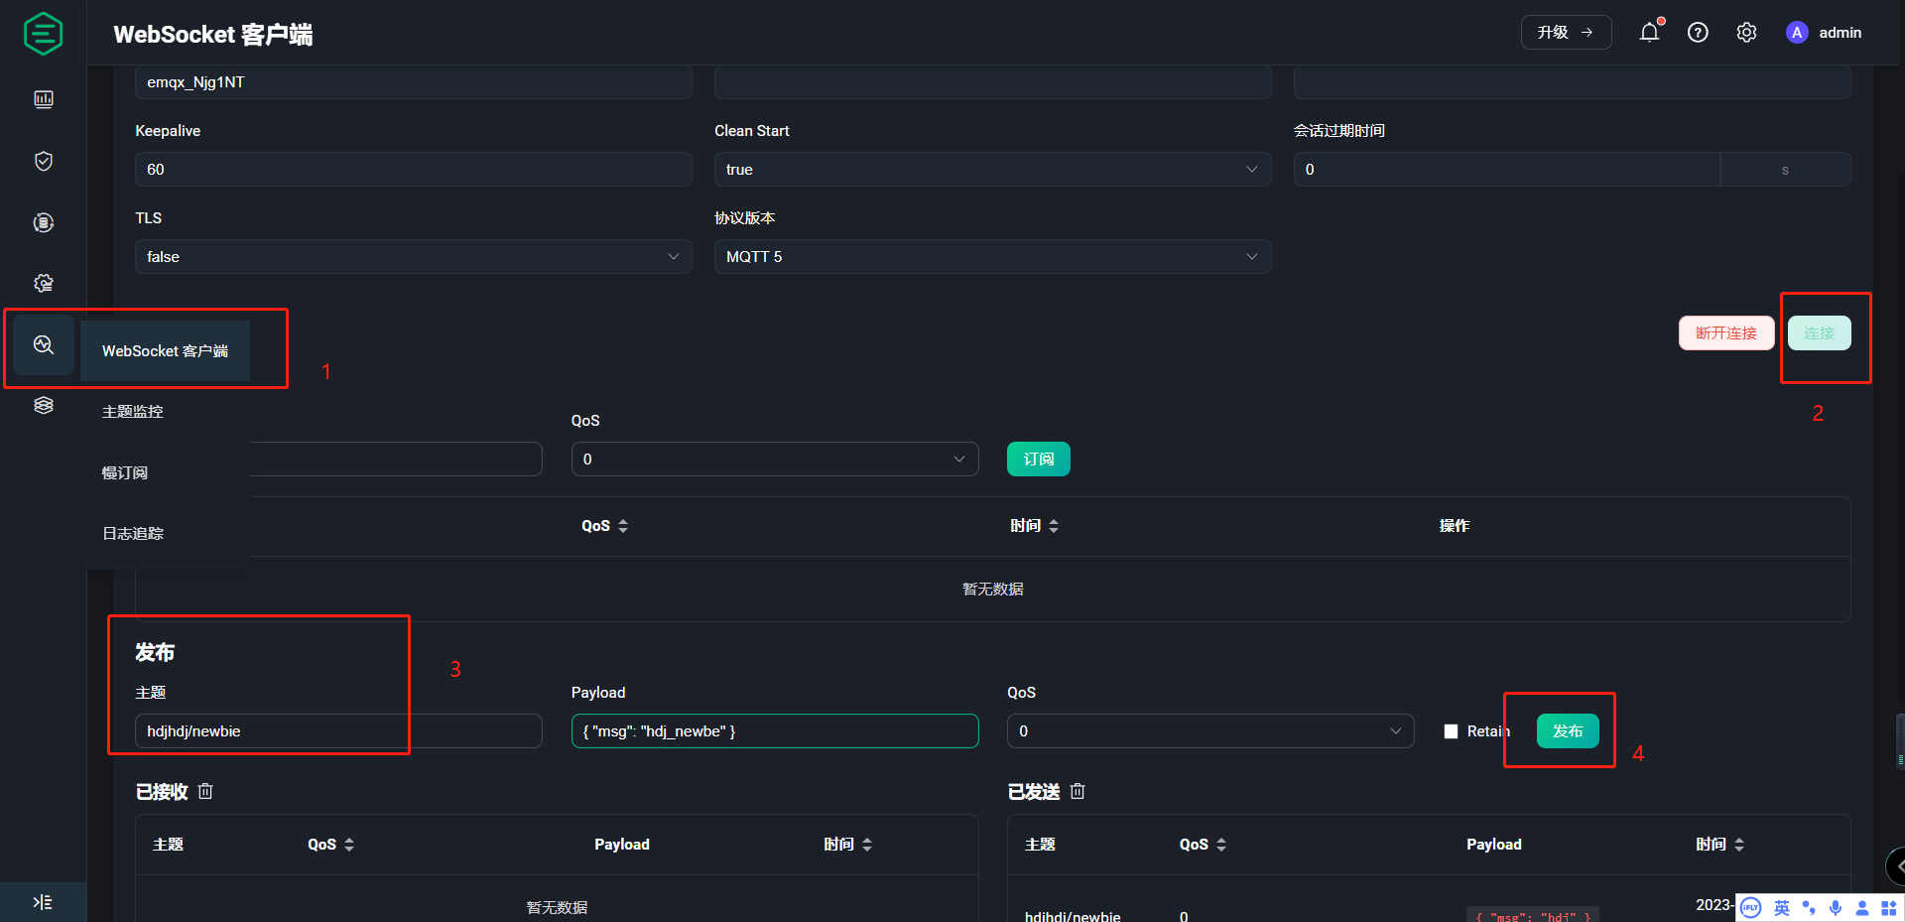This screenshot has width=1905, height=922.
Task: Enable the Retain checkbox
Action: (x=1451, y=731)
